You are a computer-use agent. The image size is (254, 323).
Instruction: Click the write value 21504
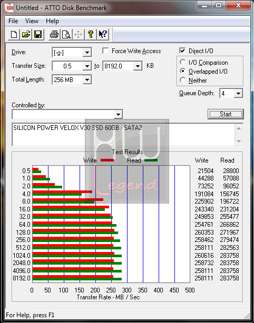[x=206, y=171]
